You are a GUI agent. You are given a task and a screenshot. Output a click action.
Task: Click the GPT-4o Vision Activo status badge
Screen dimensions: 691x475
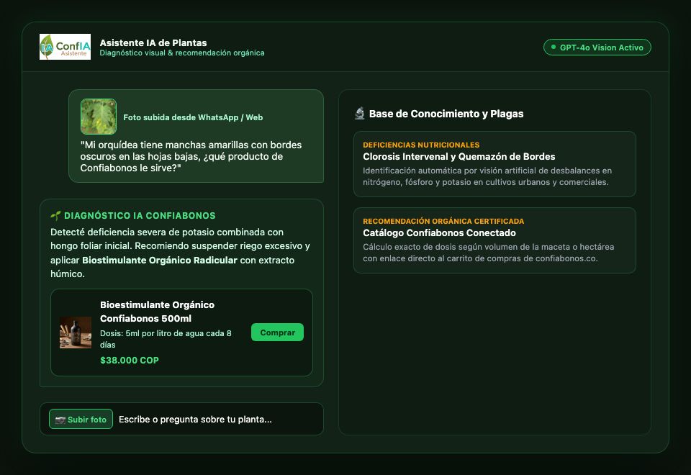tap(597, 47)
